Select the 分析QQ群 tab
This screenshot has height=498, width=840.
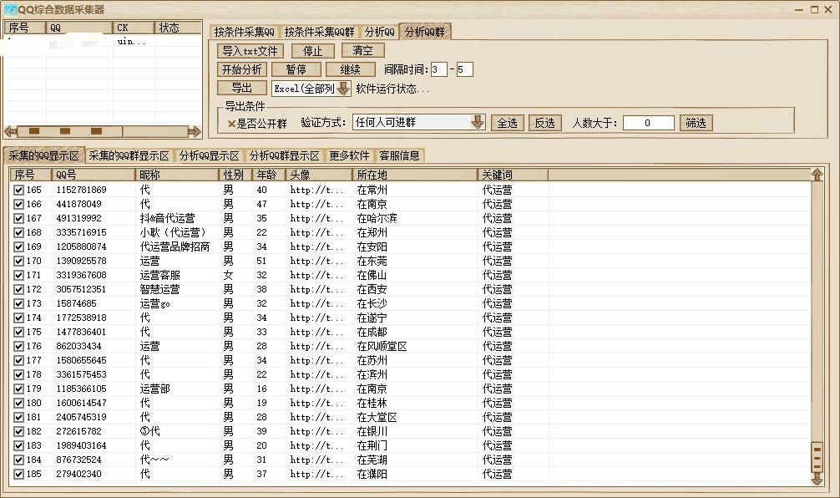pyautogui.click(x=425, y=32)
